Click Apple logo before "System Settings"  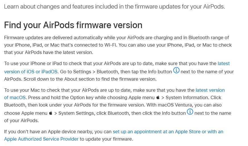click(51, 113)
